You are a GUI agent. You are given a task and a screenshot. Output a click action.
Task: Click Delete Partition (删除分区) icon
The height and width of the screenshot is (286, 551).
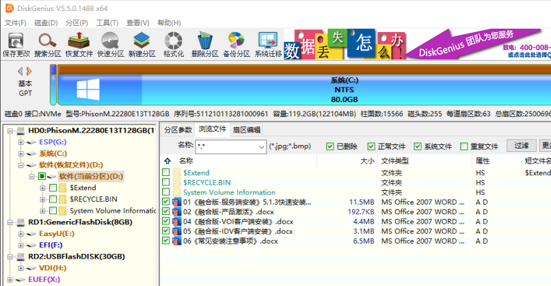(204, 44)
